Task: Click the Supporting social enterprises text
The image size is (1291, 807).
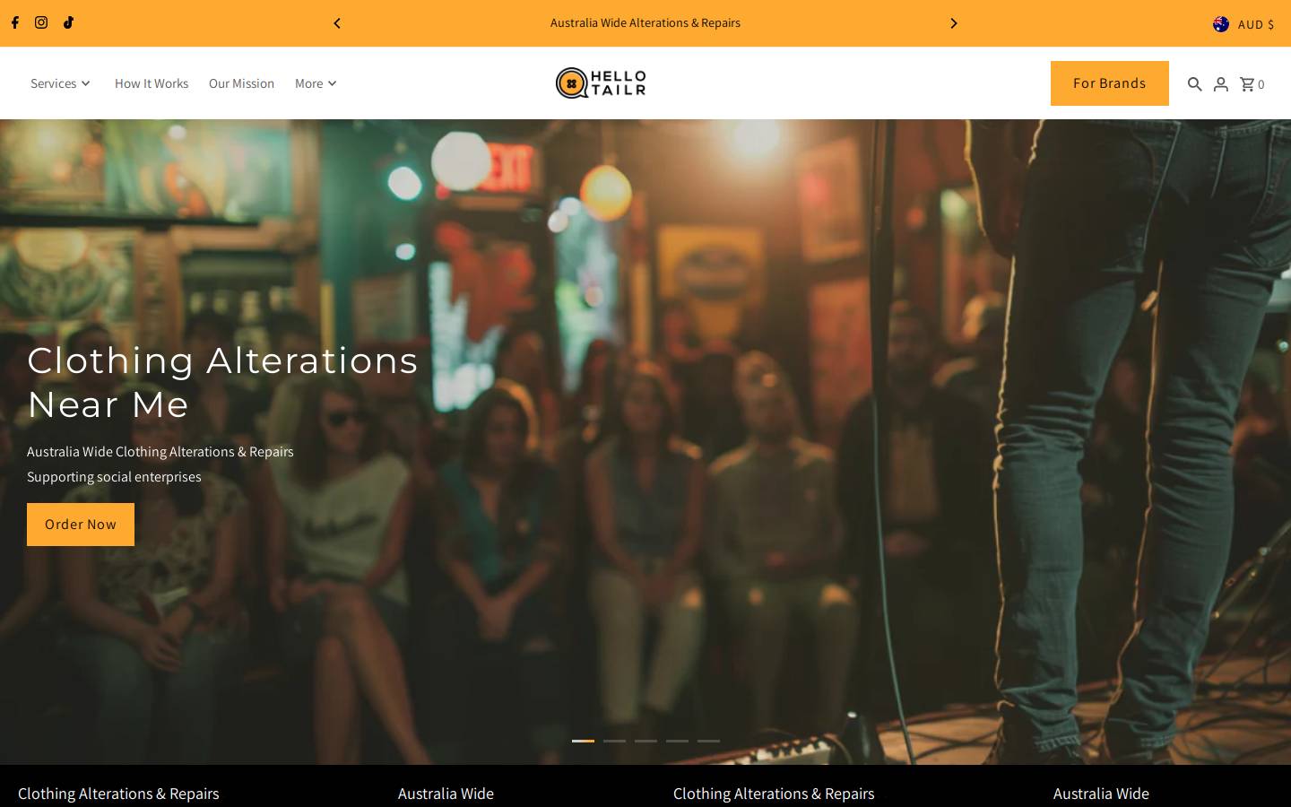Action: click(x=114, y=477)
